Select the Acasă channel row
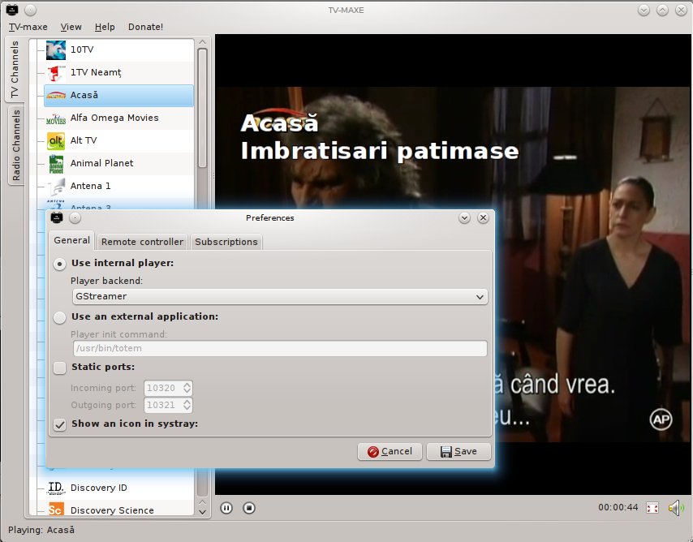Image resolution: width=693 pixels, height=542 pixels. click(x=118, y=96)
